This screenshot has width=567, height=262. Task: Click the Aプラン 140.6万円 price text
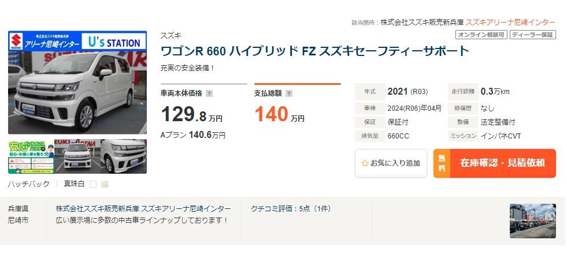(192, 136)
